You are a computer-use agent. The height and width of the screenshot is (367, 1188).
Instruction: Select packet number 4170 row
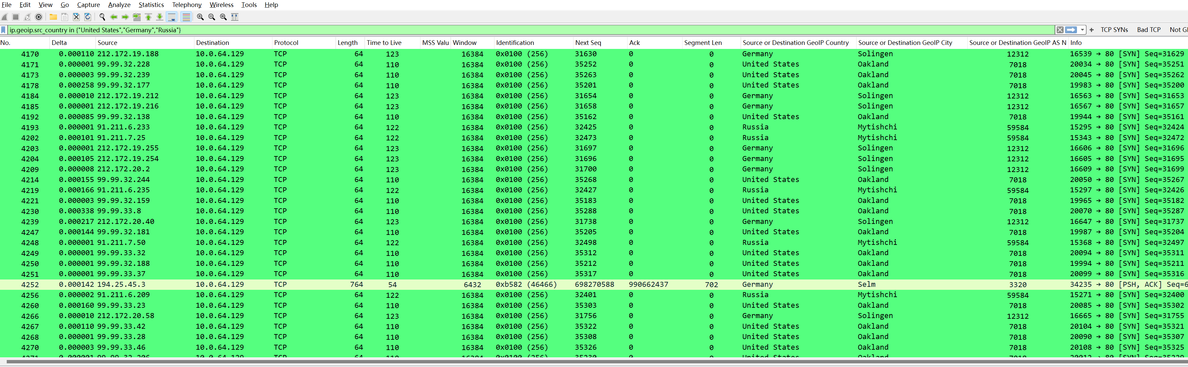594,54
